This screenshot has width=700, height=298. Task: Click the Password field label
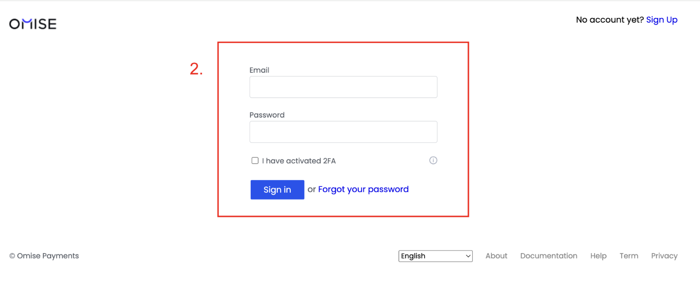coord(267,115)
